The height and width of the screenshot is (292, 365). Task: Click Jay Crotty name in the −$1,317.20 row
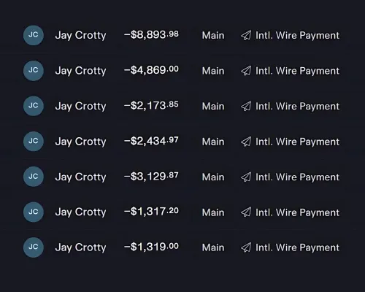tap(80, 212)
